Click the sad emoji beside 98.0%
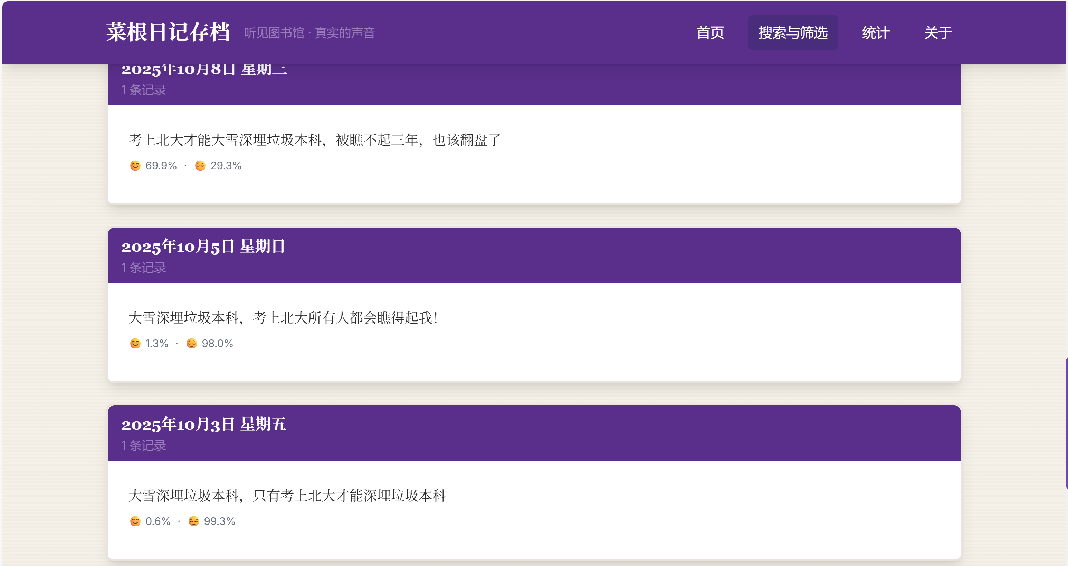The image size is (1068, 566). [192, 343]
